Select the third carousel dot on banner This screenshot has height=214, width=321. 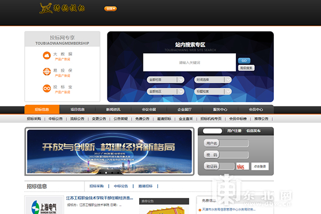tap(112, 173)
